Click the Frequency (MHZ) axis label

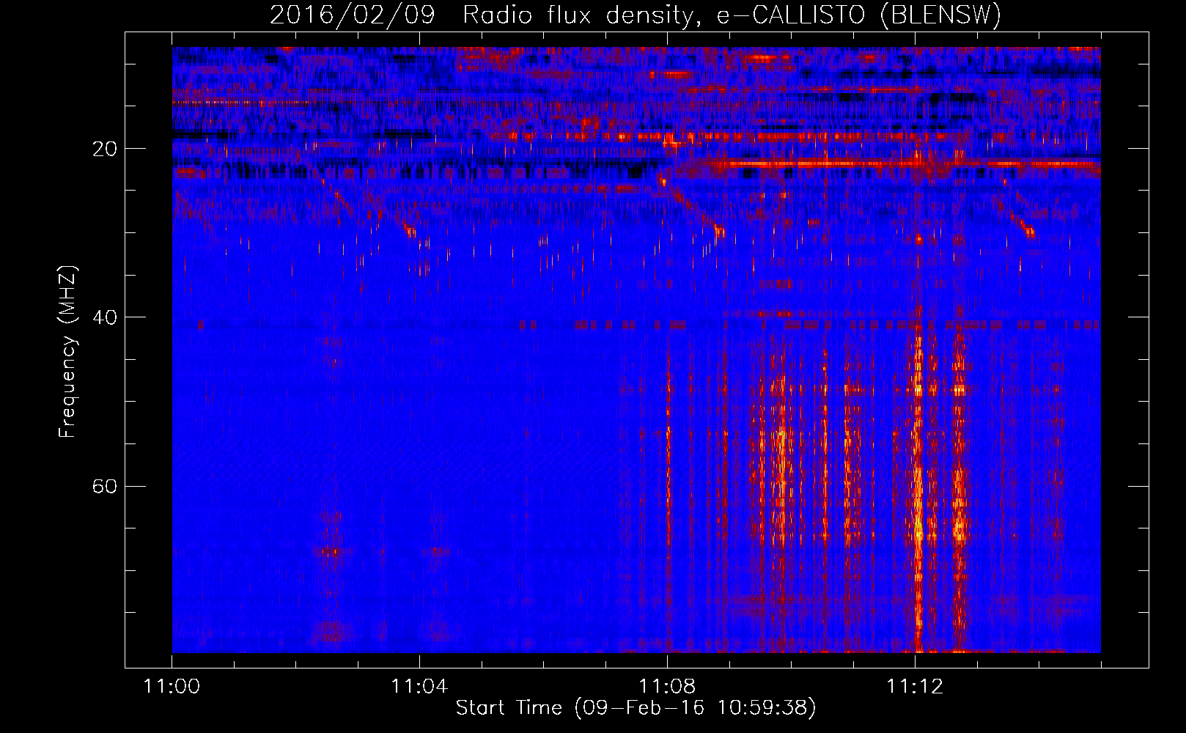pyautogui.click(x=67, y=352)
